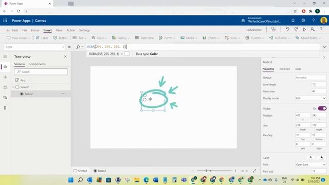Open Windows Start button on taskbar
This screenshot has height=185, width=329.
click(71, 180)
